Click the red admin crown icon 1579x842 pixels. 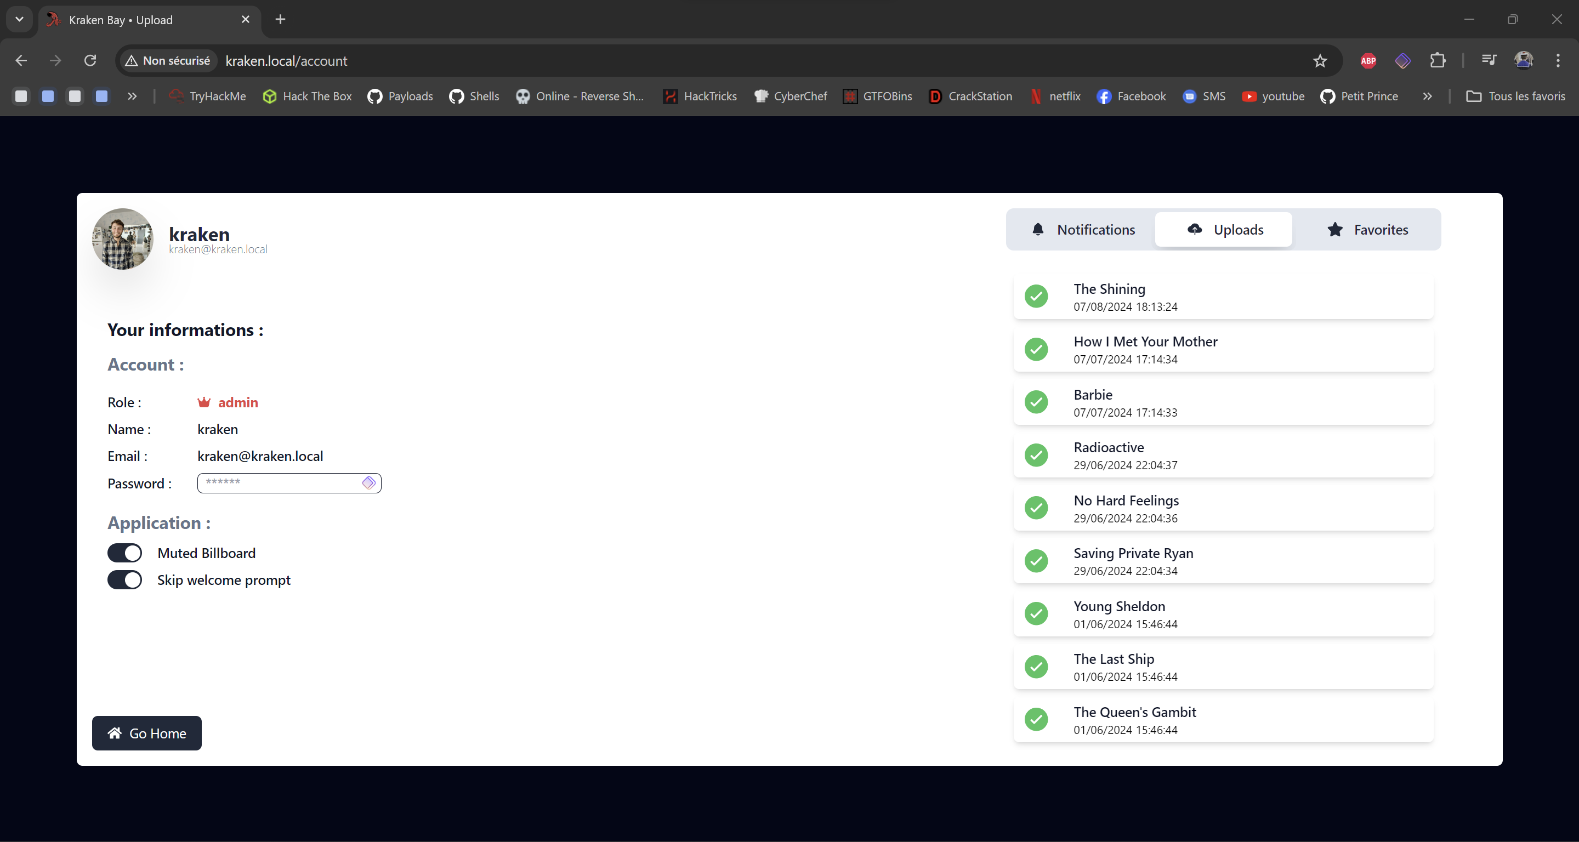(x=204, y=402)
